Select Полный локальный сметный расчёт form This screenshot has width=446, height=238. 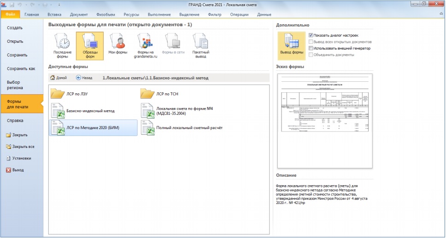click(x=181, y=128)
